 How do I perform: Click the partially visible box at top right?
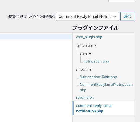pos(121,1)
